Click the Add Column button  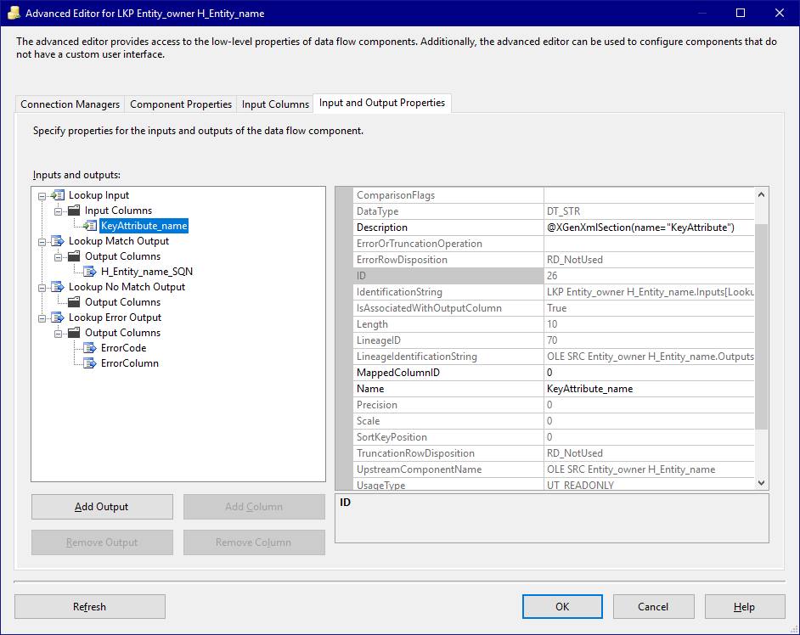(x=254, y=507)
